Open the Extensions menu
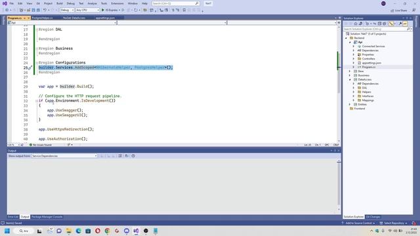The image size is (420, 236). 117,3
